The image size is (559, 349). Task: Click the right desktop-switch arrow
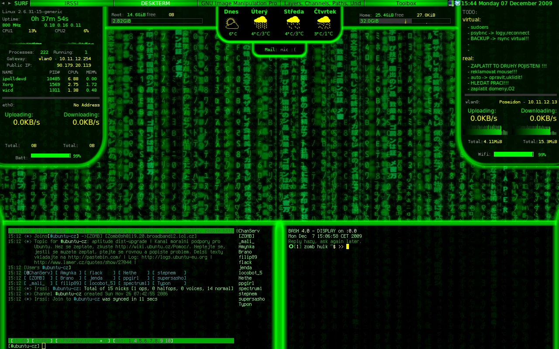(10, 3)
